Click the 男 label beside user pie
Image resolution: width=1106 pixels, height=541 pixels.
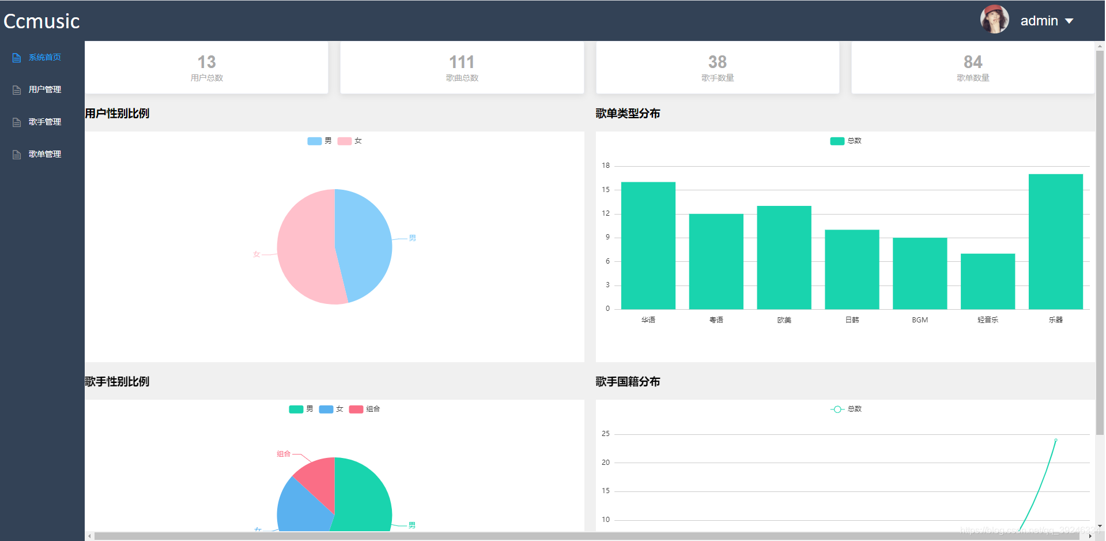(412, 238)
